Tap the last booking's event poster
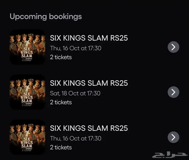Image resolution: width=189 pixels, height=160 pixels. coord(27,137)
